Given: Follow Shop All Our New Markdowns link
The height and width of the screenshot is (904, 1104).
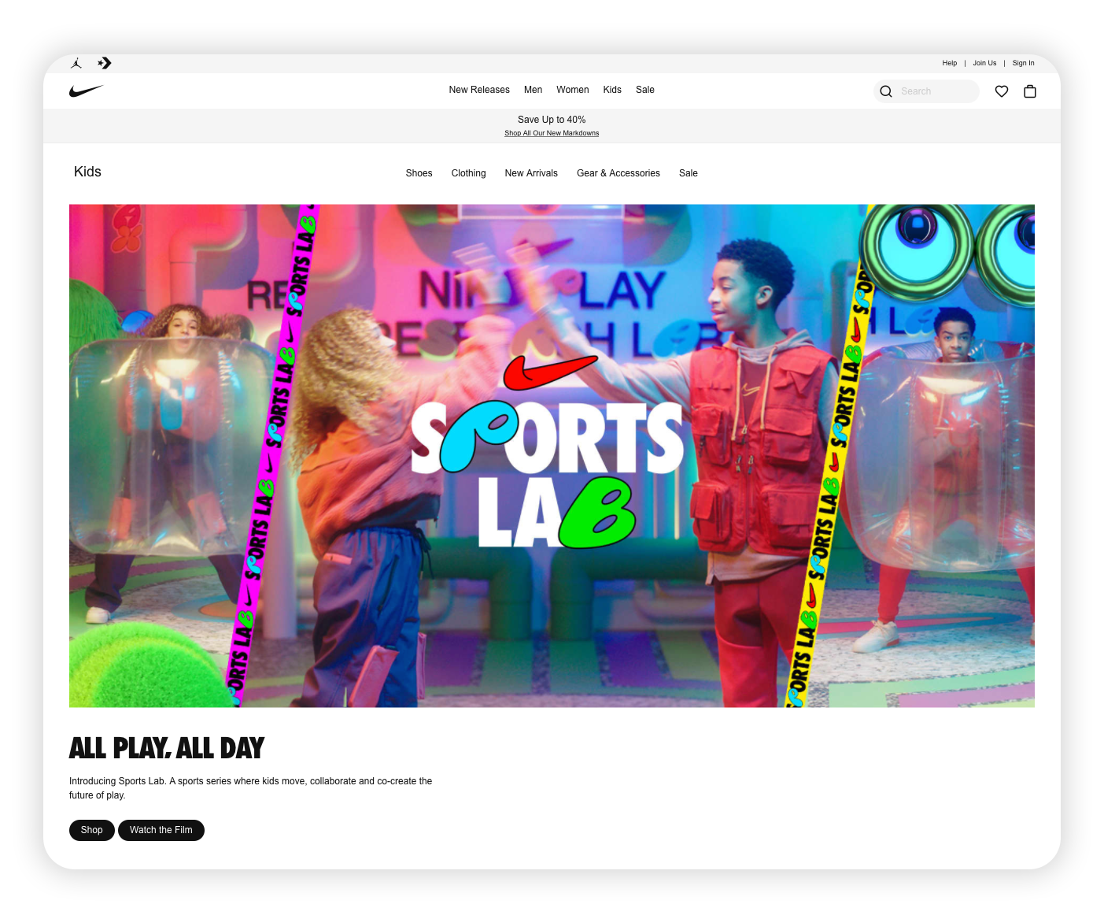Looking at the screenshot, I should (x=552, y=133).
